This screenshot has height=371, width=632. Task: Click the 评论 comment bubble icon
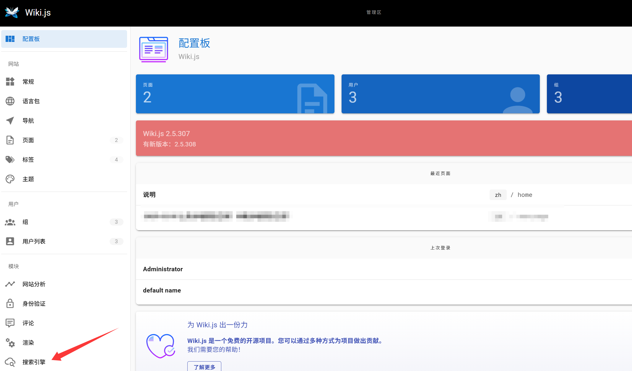[x=10, y=323]
